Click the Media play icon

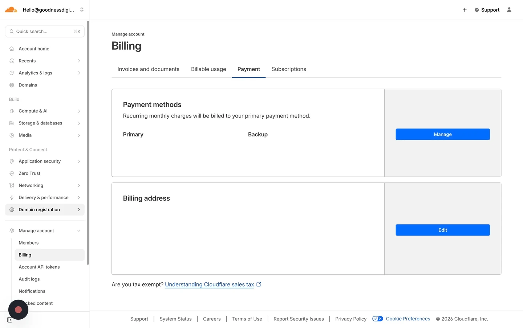click(12, 135)
